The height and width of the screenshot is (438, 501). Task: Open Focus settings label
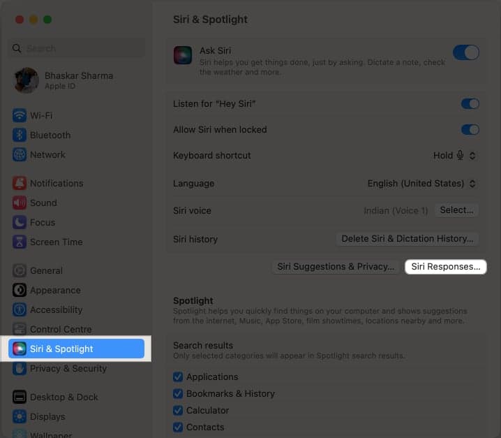[43, 222]
